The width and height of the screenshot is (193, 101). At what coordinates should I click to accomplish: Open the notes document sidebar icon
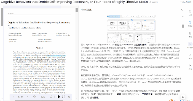(190, 33)
